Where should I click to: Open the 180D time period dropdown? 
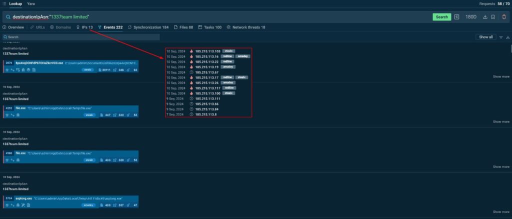[471, 17]
